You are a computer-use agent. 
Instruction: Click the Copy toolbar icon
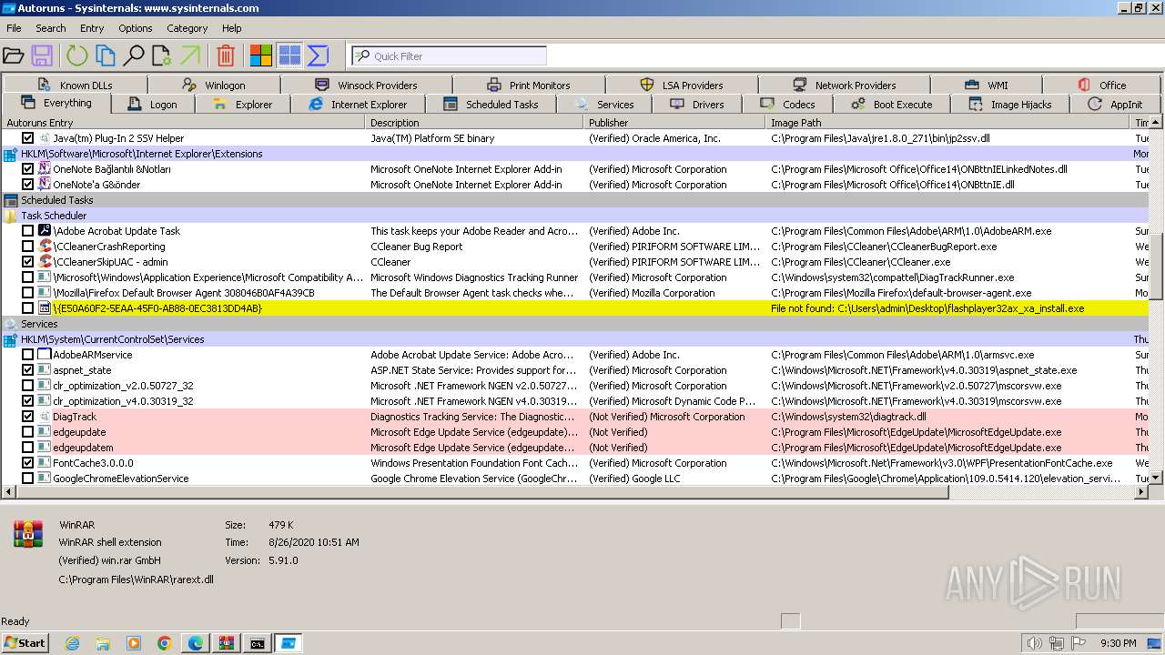tap(106, 55)
